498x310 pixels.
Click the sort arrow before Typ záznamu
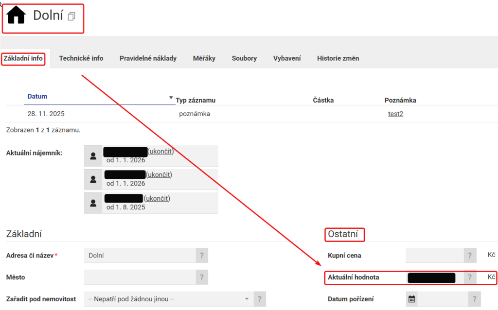tap(171, 98)
